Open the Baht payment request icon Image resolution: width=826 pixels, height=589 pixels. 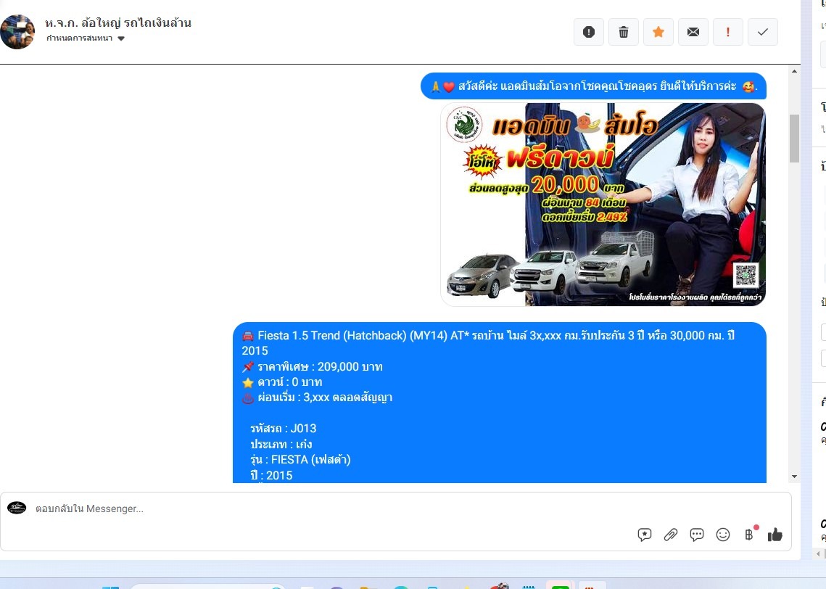(x=749, y=535)
